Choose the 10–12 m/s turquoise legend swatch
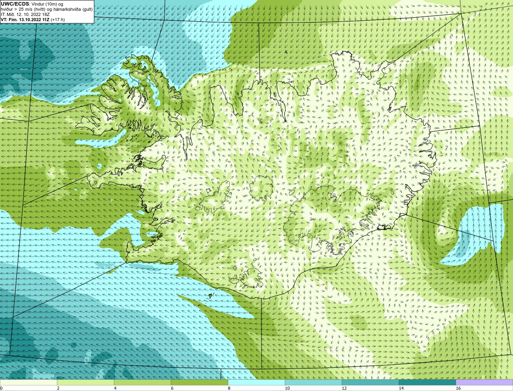 tap(313, 383)
